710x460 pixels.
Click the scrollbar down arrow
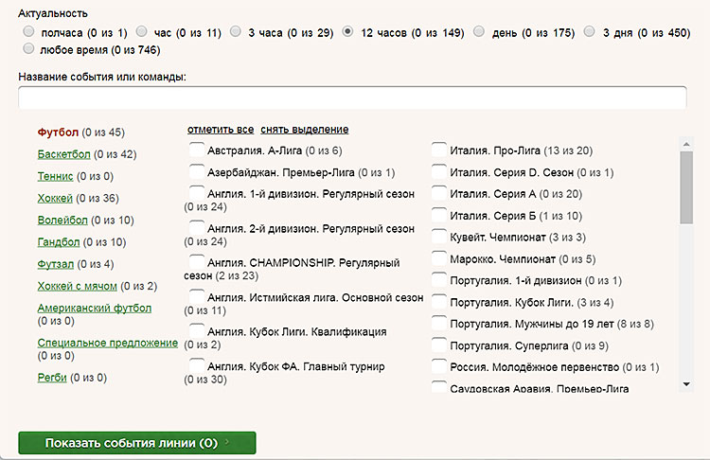686,383
